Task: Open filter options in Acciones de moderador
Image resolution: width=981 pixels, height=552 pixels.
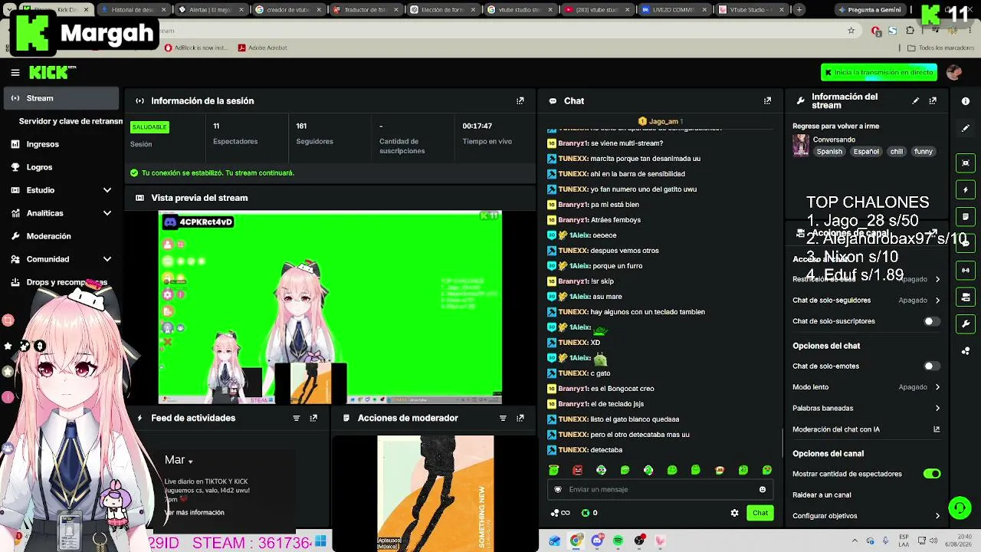Action: point(503,418)
